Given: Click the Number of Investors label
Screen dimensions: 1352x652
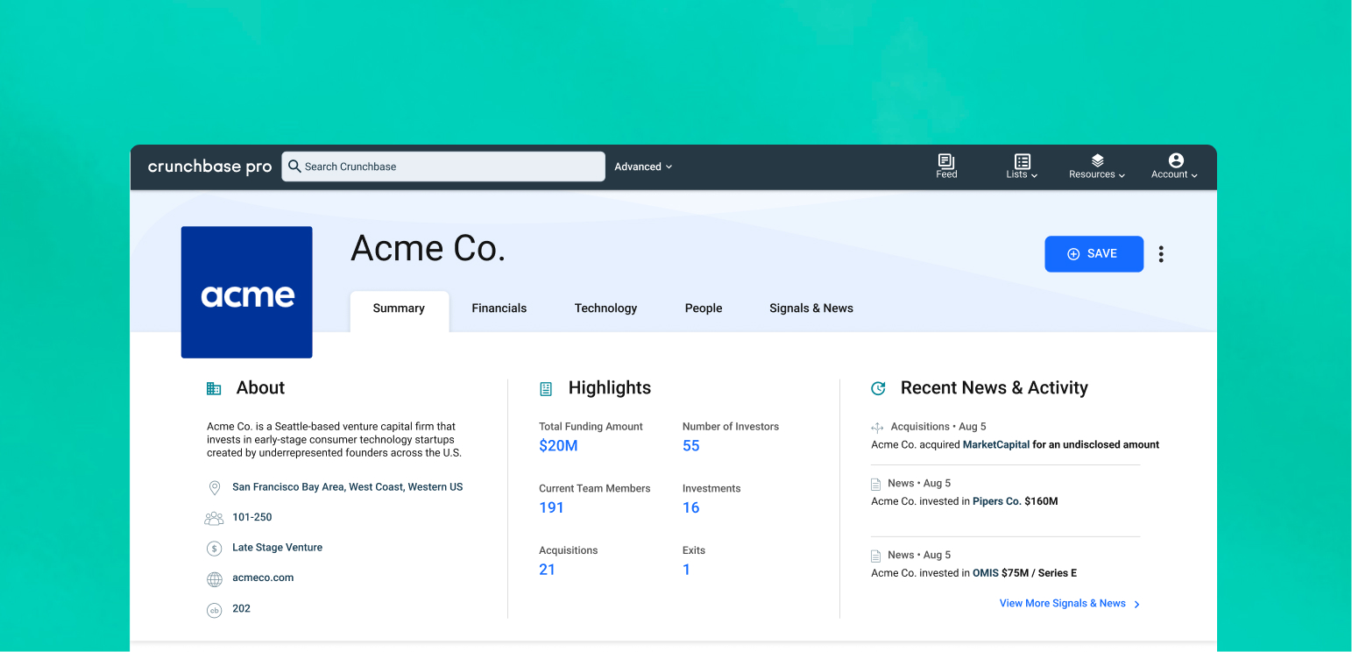Looking at the screenshot, I should pos(731,427).
